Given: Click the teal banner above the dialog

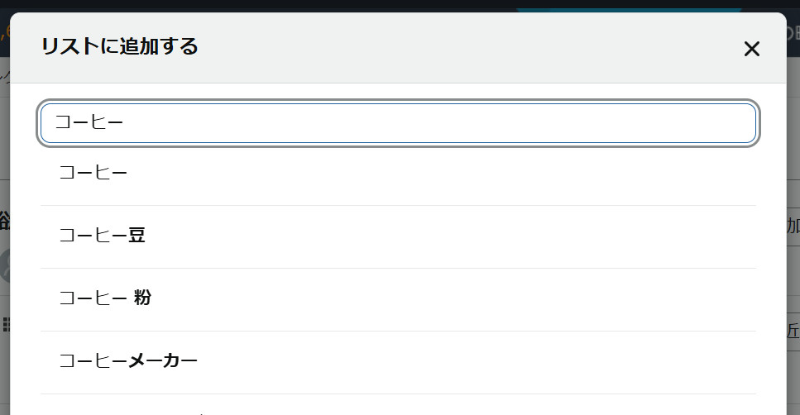Looking at the screenshot, I should [629, 10].
